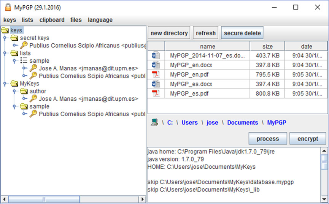Click the 403.7 KB size cell
The height and width of the screenshot is (204, 329).
(x=267, y=55)
